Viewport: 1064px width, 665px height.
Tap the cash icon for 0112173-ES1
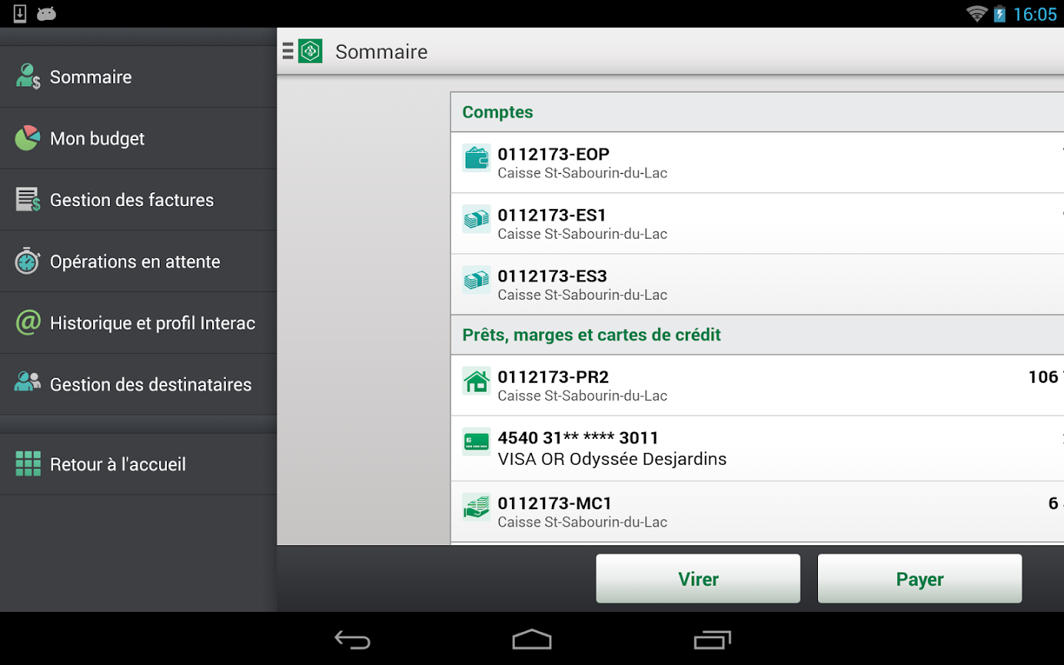(x=477, y=219)
